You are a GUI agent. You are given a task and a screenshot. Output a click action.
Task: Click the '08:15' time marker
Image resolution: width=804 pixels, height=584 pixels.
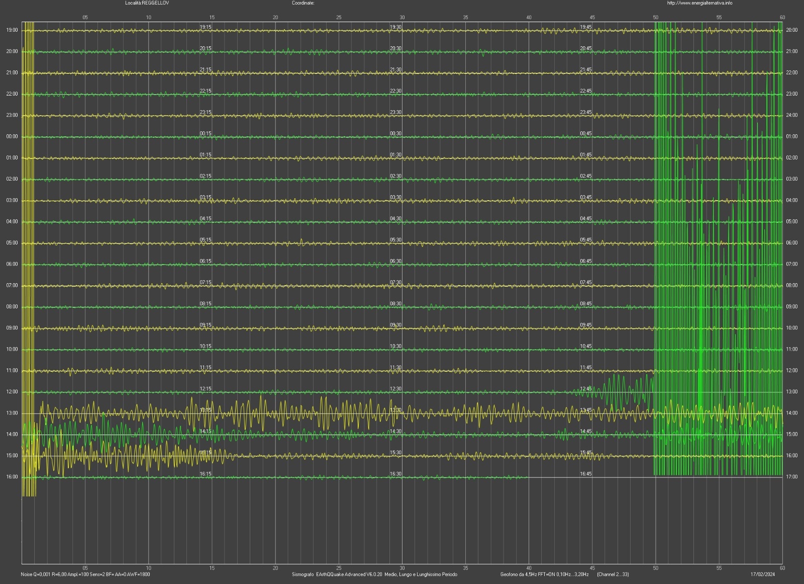tap(206, 304)
